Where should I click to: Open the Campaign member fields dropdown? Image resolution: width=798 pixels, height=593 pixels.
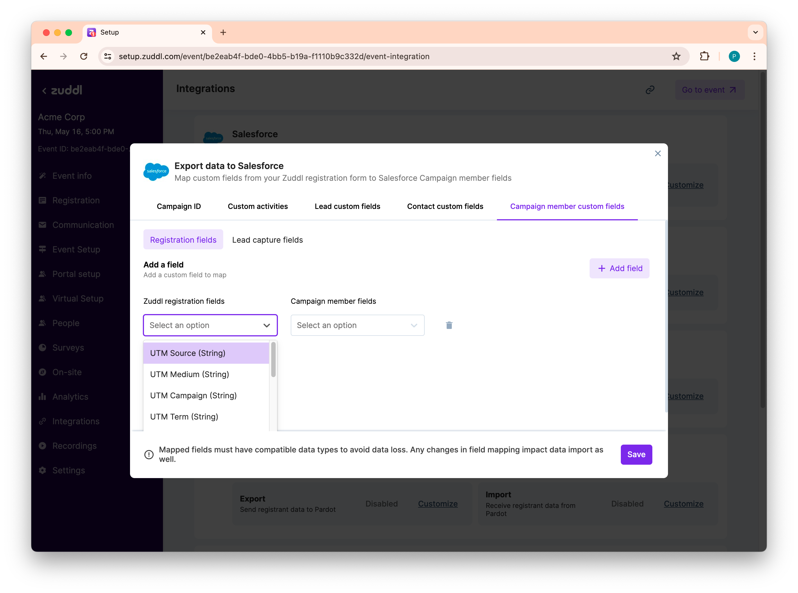point(357,325)
